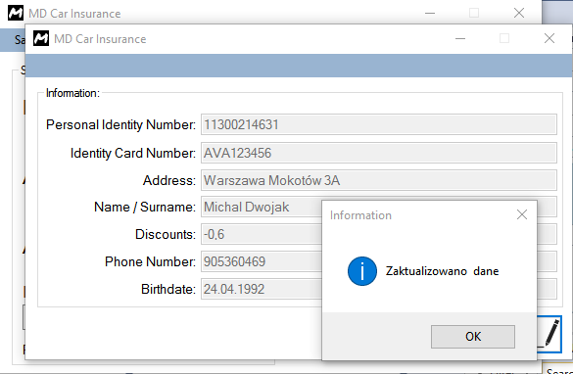
Task: Click the blue menu strip in front window
Action: [299, 66]
